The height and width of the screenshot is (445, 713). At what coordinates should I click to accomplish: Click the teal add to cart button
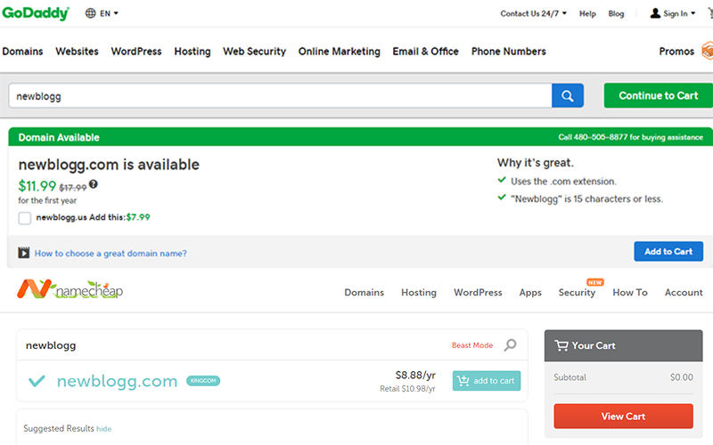(486, 381)
